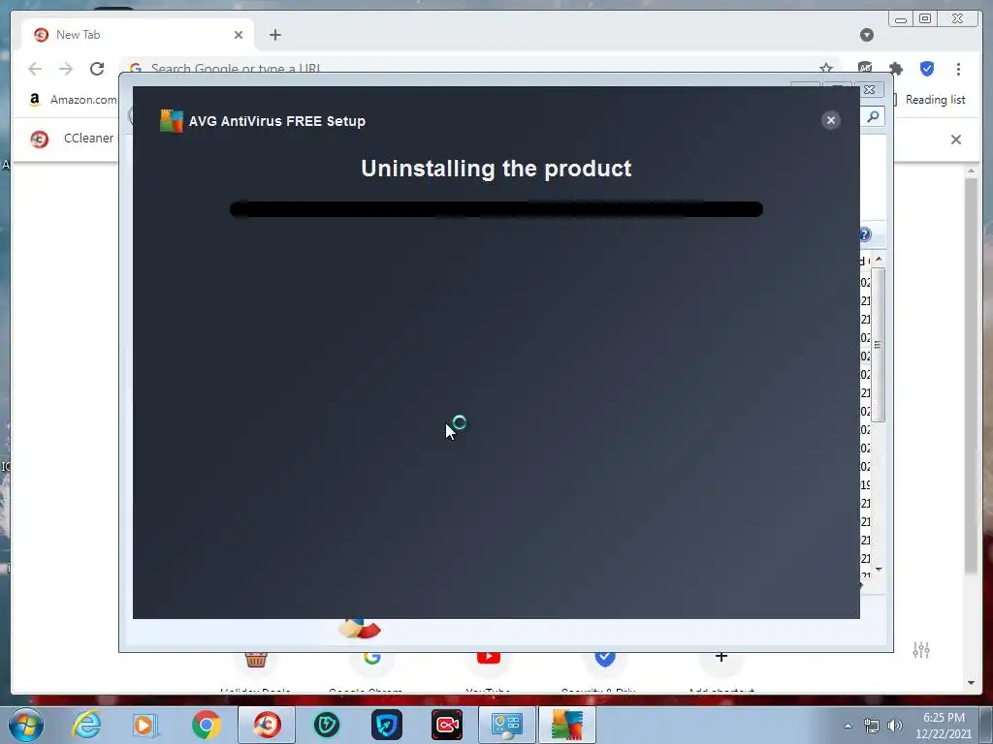993x744 pixels.
Task: Click the background window list scroll down arrow
Action: coord(879,570)
